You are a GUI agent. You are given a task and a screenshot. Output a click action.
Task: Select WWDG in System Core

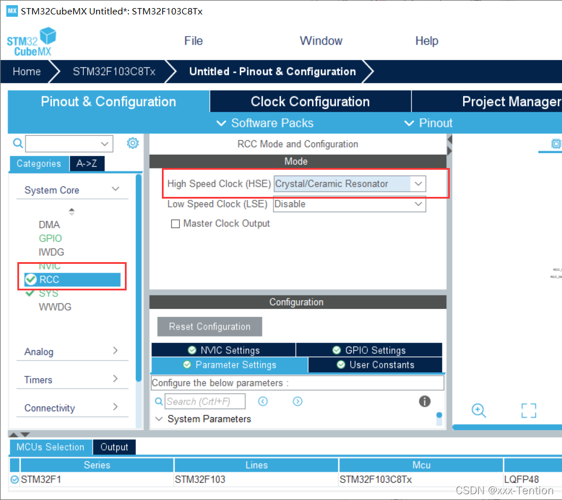55,307
